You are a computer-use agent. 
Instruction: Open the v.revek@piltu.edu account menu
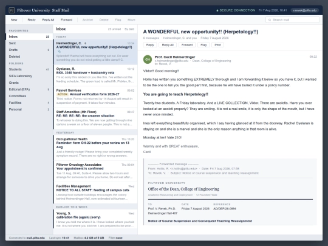304,10
